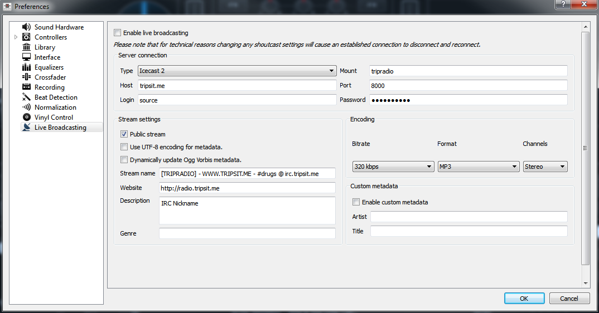Click the Login field containing source
The height and width of the screenshot is (313, 599).
[x=237, y=100]
